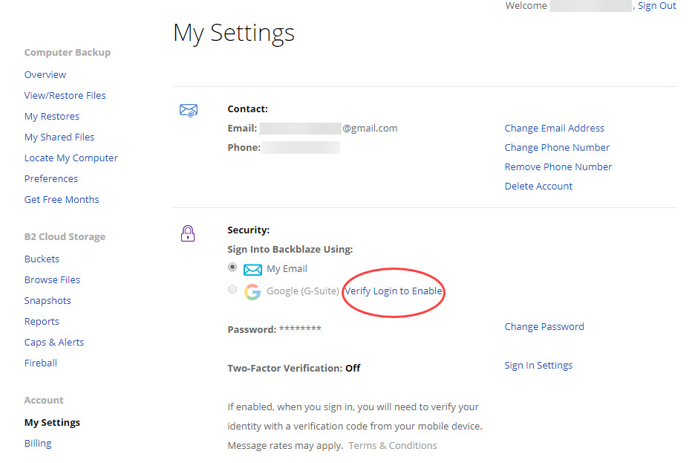
Task: Select the My Email sign-in radio button
Action: point(232,268)
